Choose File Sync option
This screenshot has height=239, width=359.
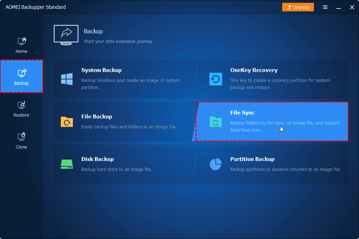tap(272, 122)
